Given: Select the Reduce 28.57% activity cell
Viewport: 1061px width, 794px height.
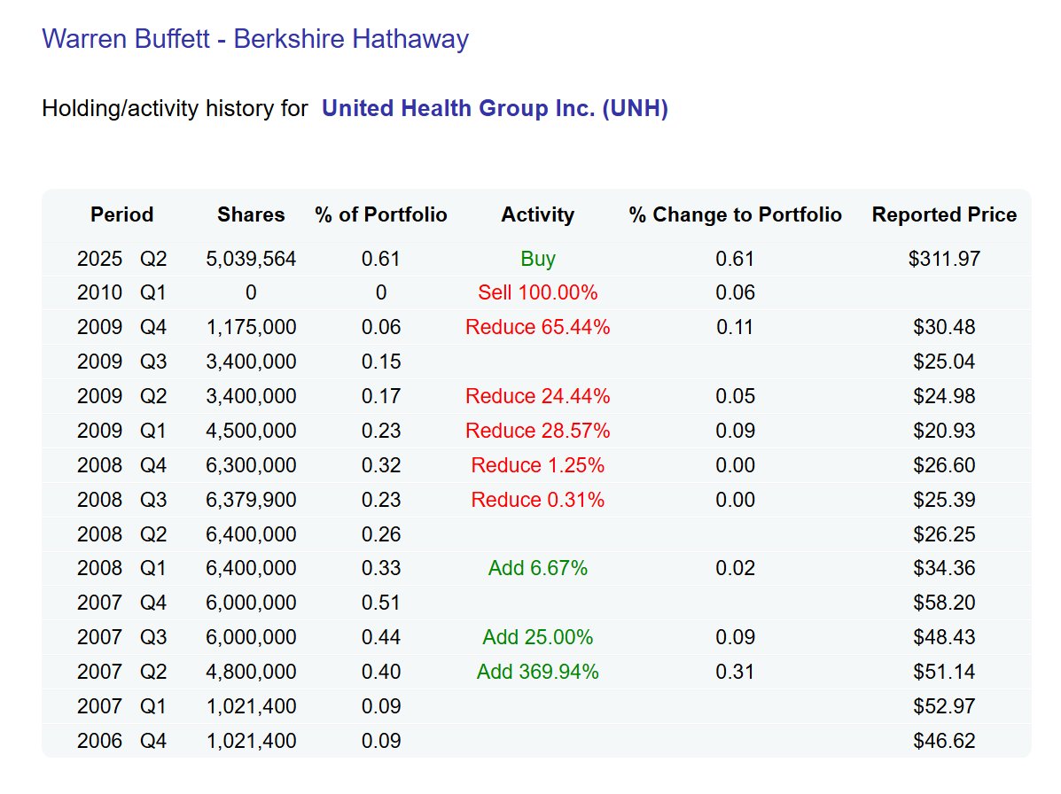Looking at the screenshot, I should click(x=538, y=431).
